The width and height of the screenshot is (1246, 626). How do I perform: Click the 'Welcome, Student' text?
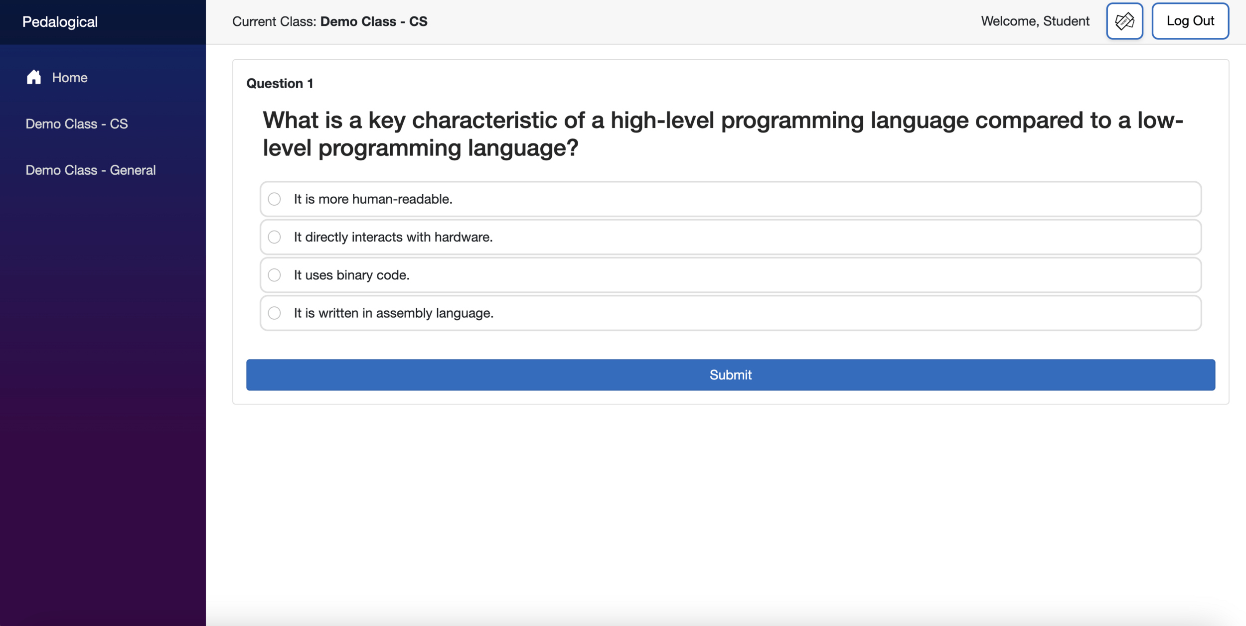pyautogui.click(x=1035, y=21)
